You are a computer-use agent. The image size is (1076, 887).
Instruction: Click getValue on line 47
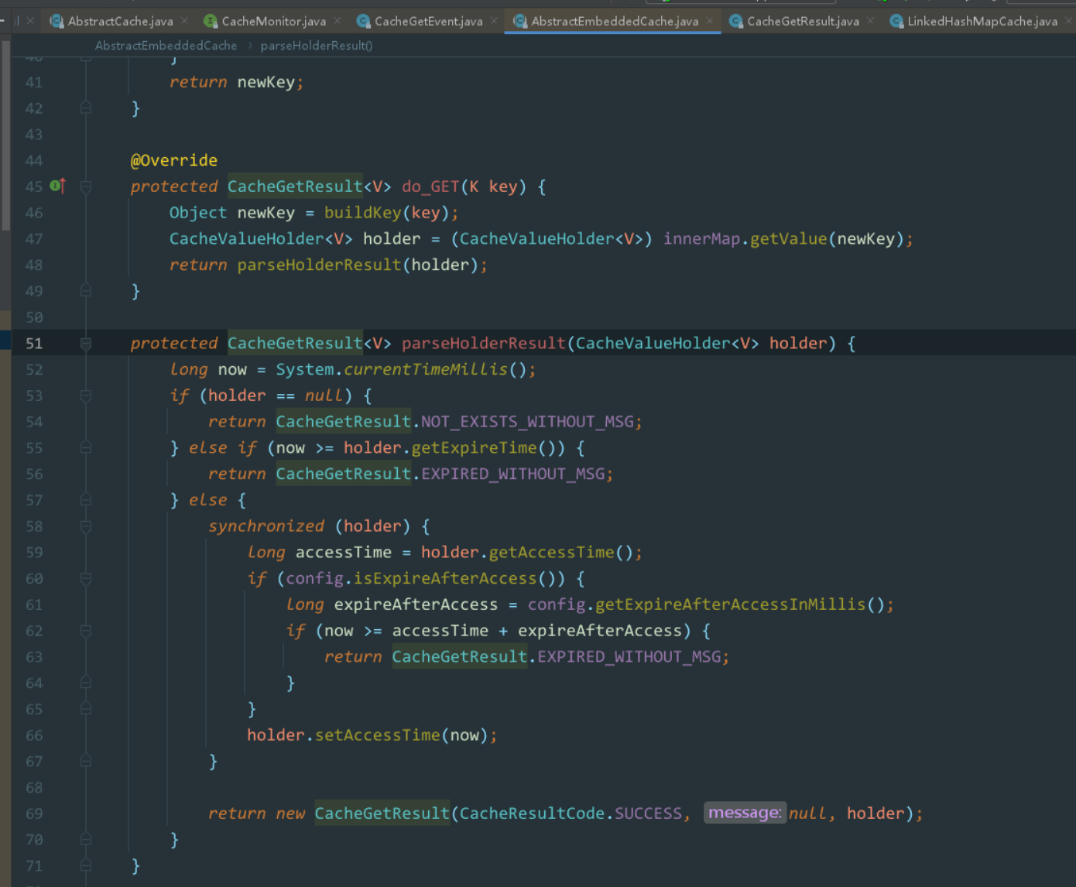[x=788, y=238]
